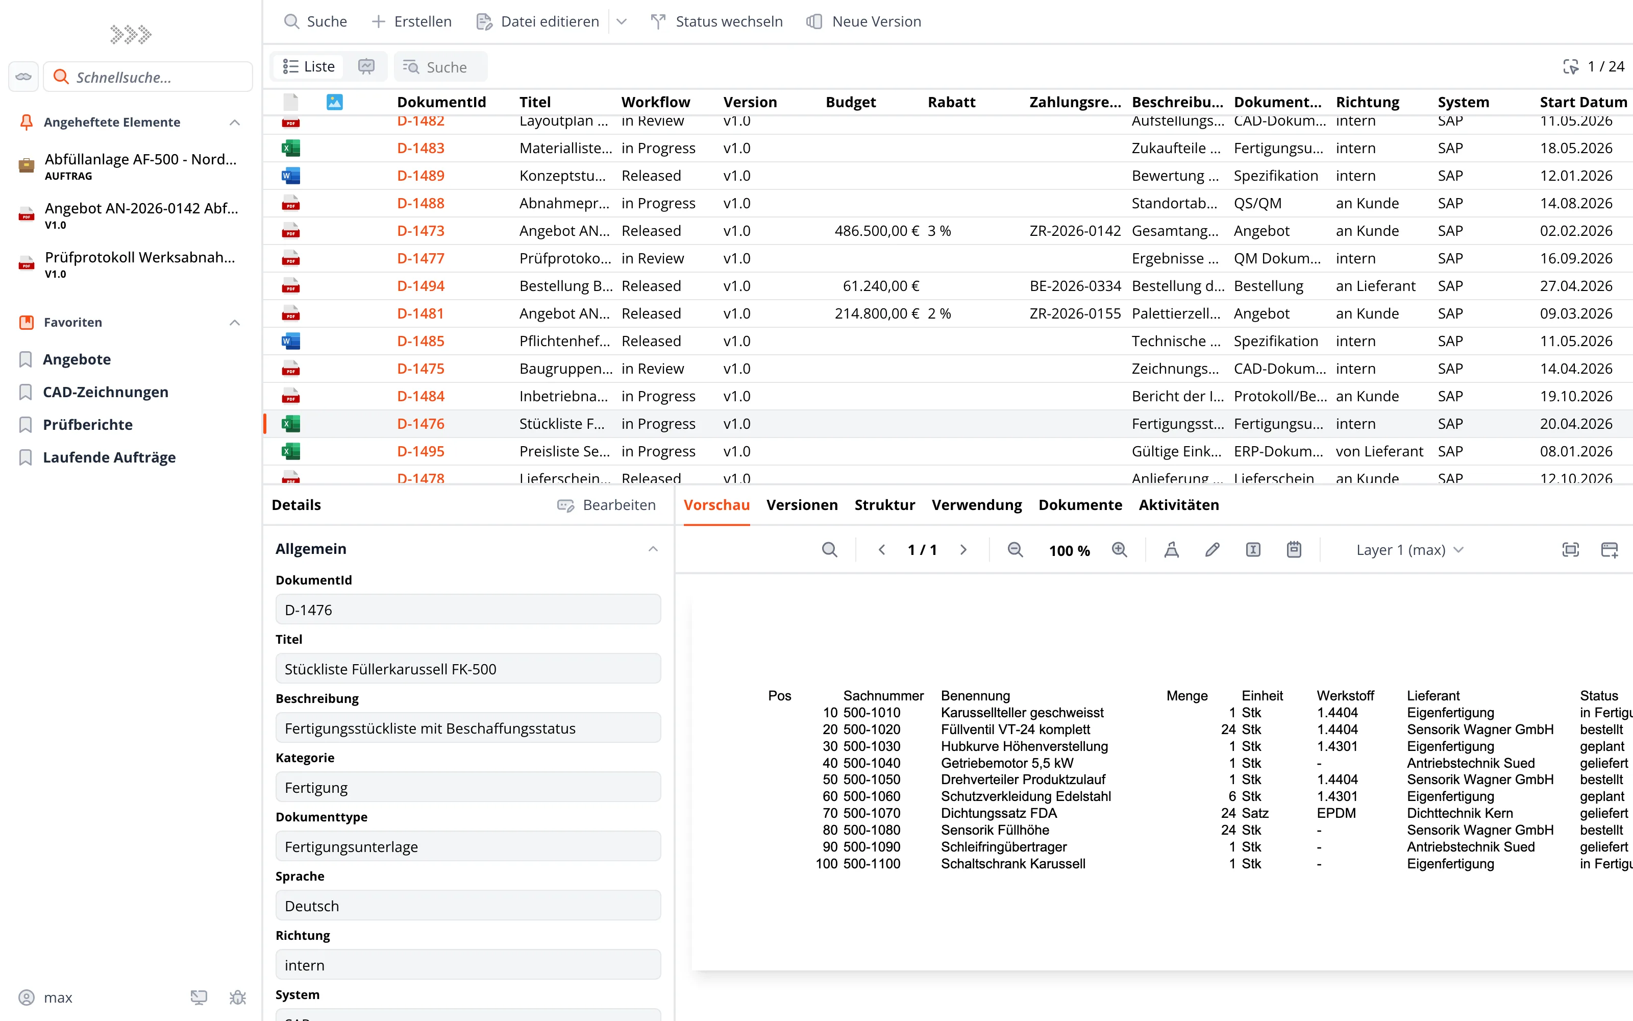This screenshot has height=1021, width=1633.
Task: Fit preview to screen icon
Action: coord(1570,550)
